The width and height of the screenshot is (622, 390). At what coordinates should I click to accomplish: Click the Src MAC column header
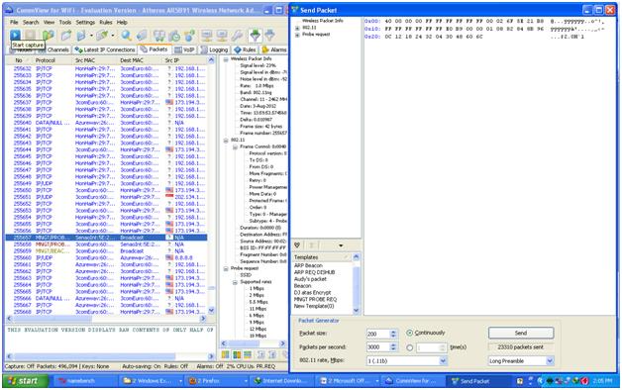tap(94, 60)
